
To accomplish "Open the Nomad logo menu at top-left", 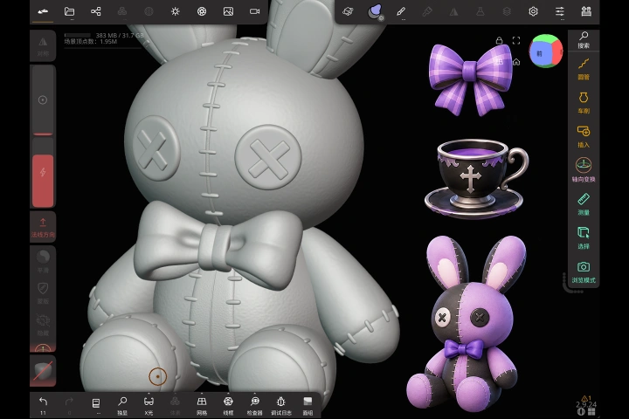I will [x=43, y=11].
